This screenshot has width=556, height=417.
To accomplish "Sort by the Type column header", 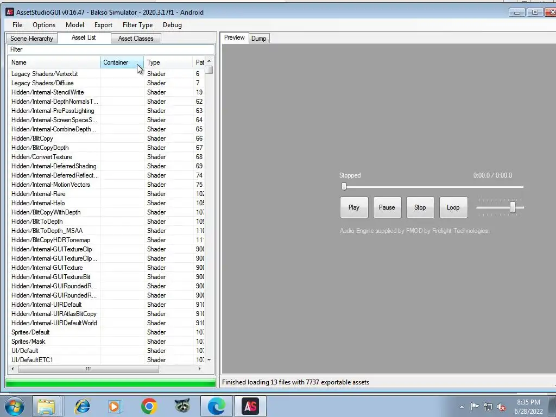I will pyautogui.click(x=168, y=62).
